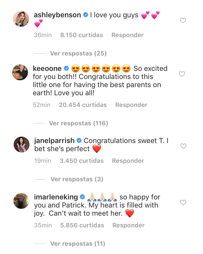View the 11 replies to imarleneking
Image resolution: width=203 pixels, height=254 pixels.
(x=78, y=244)
